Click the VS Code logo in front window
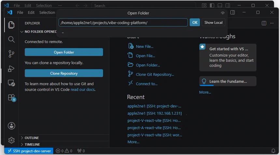The height and width of the screenshot is (155, 280). coord(10,12)
